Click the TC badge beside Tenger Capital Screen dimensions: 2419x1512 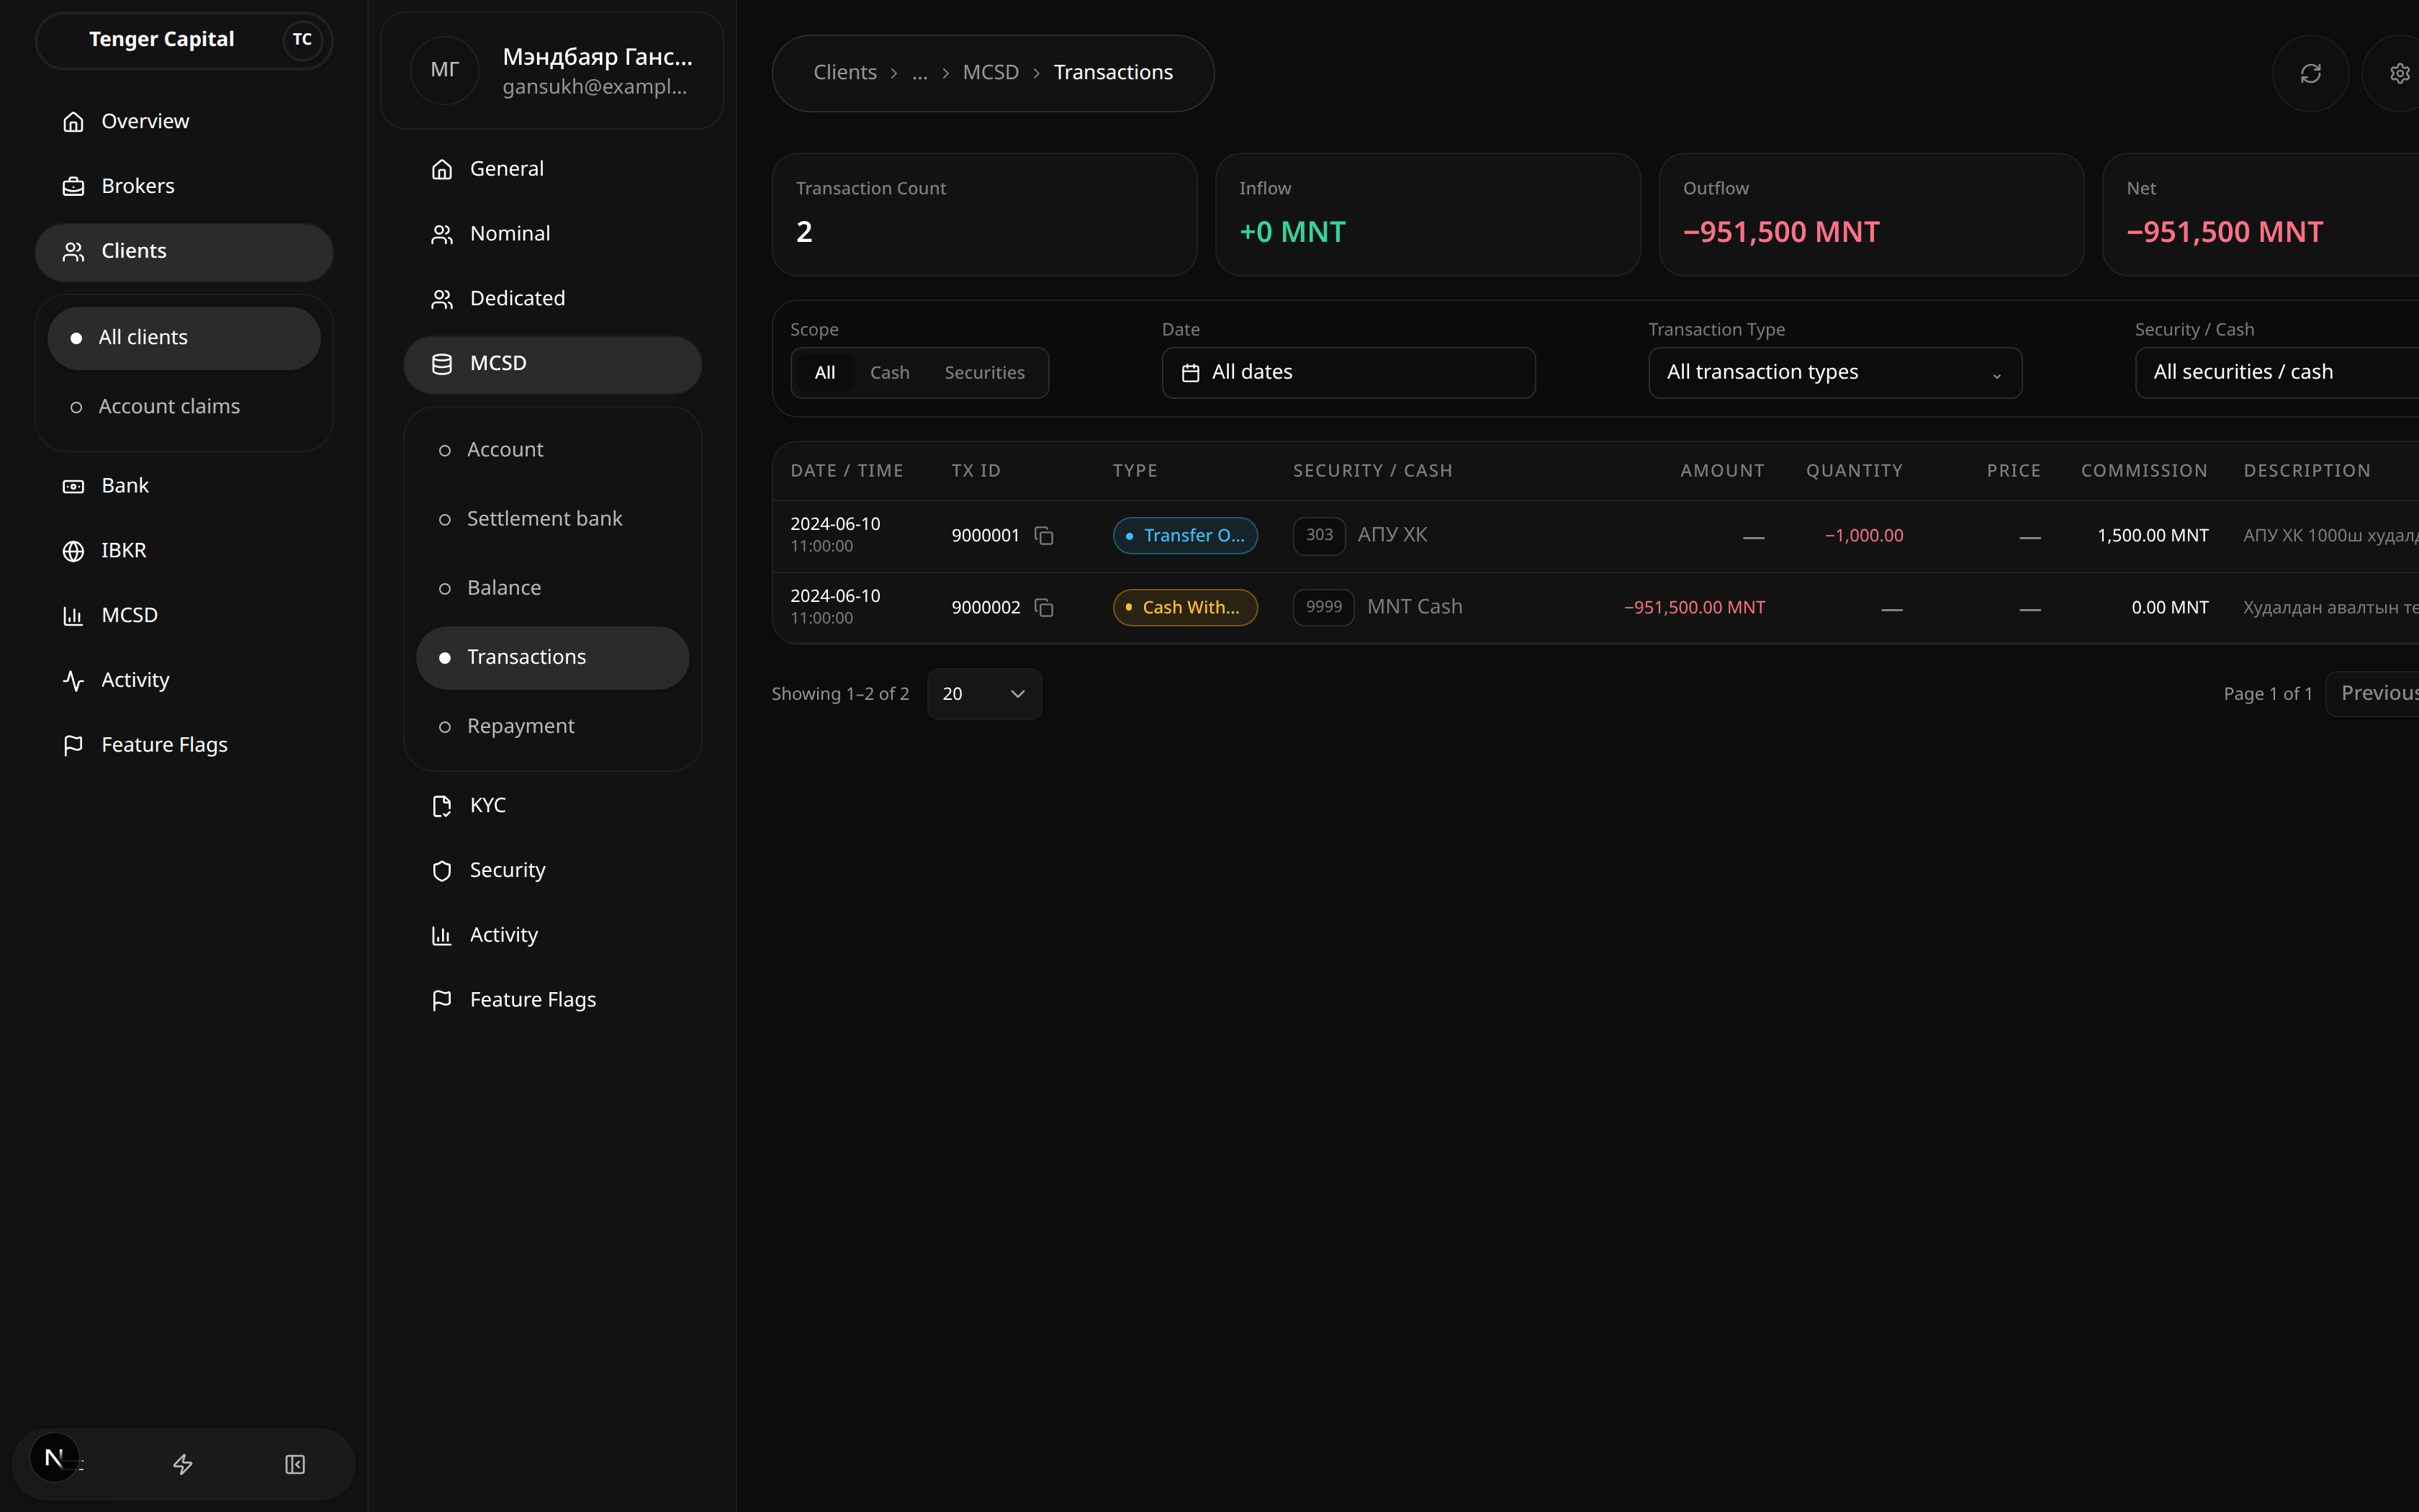point(302,40)
